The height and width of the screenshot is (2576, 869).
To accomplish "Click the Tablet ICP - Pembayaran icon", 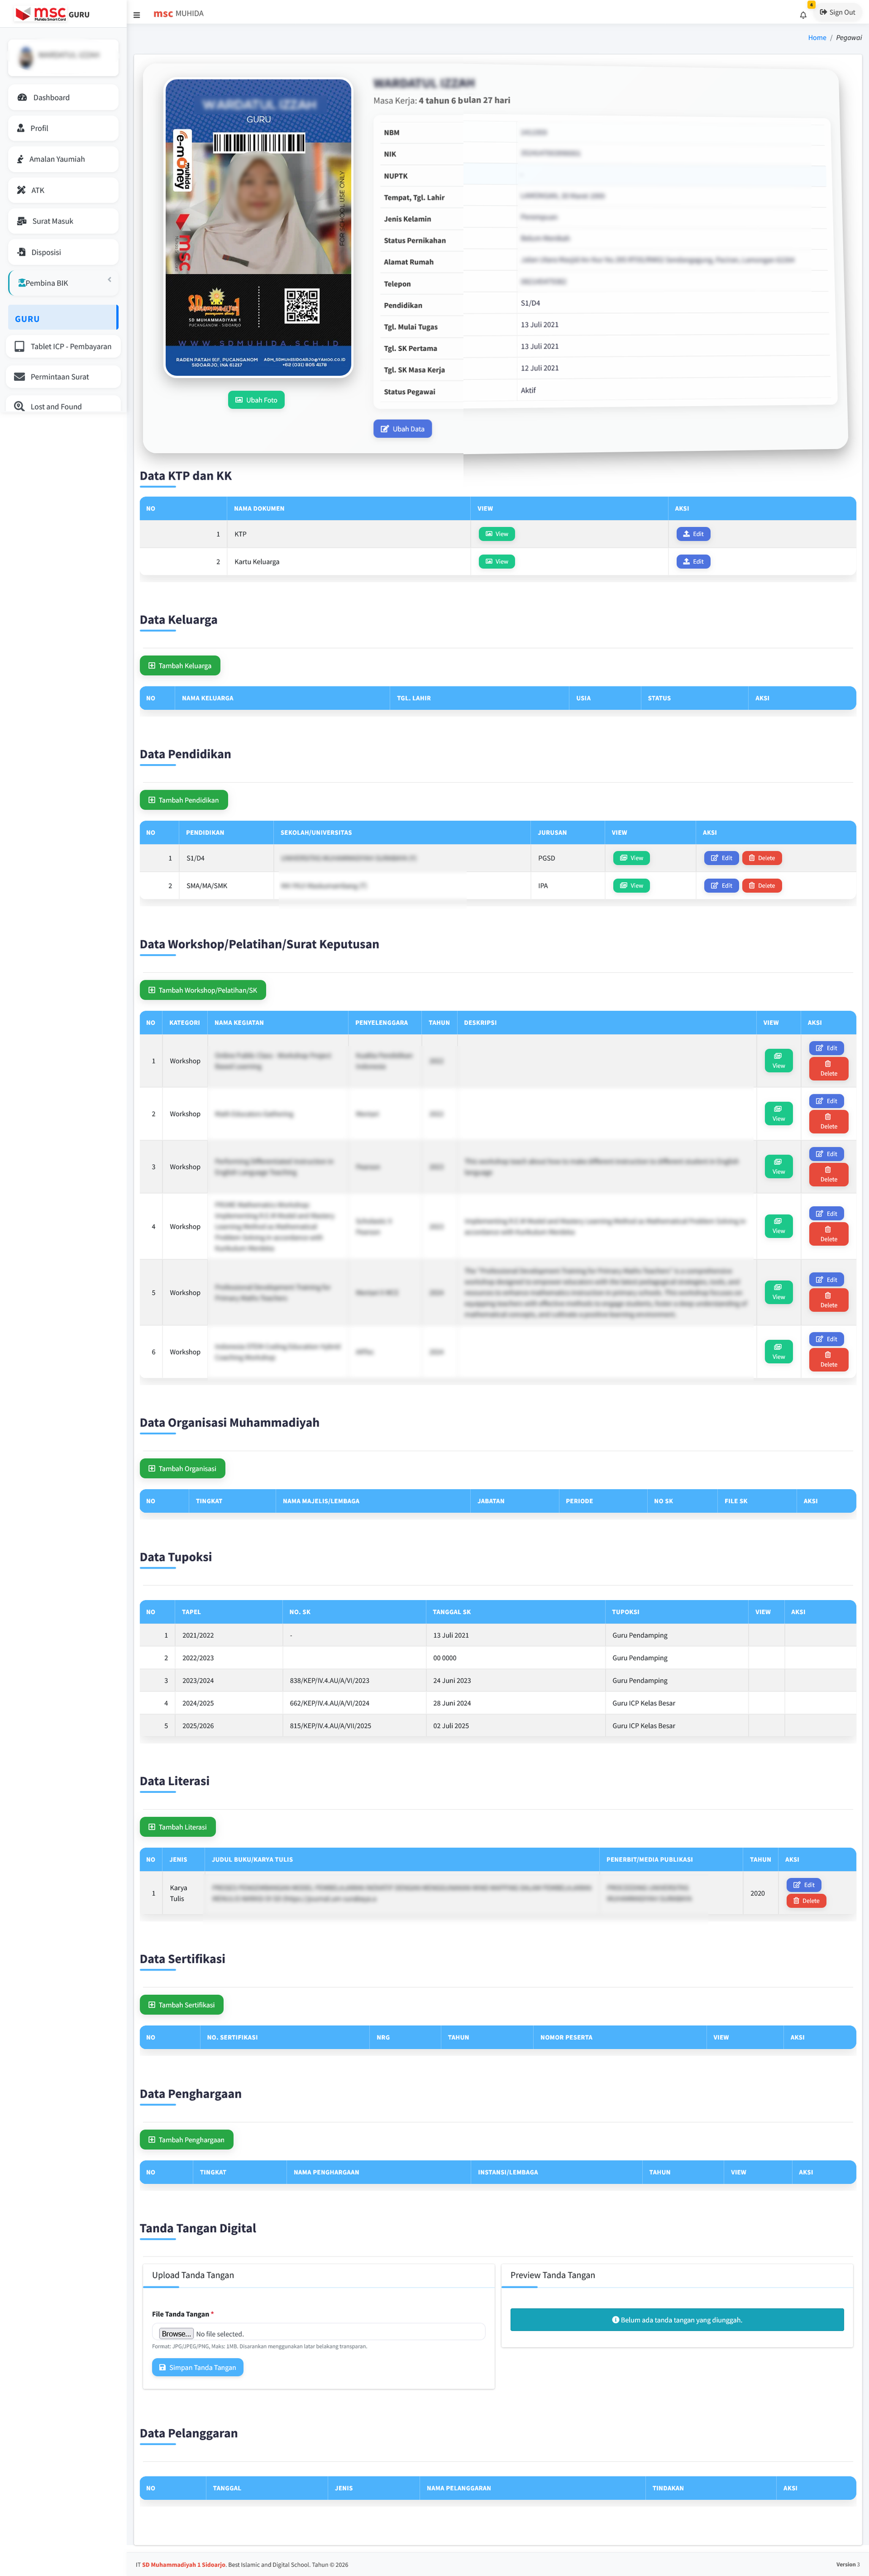I will pyautogui.click(x=19, y=347).
